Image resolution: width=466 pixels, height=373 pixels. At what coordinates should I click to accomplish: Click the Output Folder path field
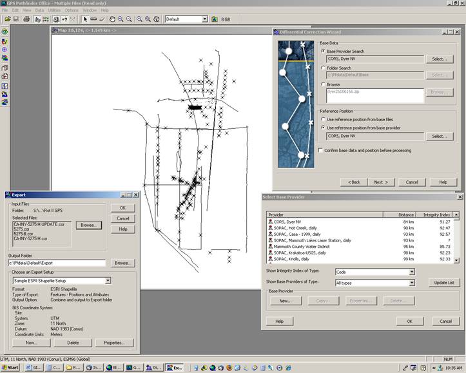pos(57,263)
